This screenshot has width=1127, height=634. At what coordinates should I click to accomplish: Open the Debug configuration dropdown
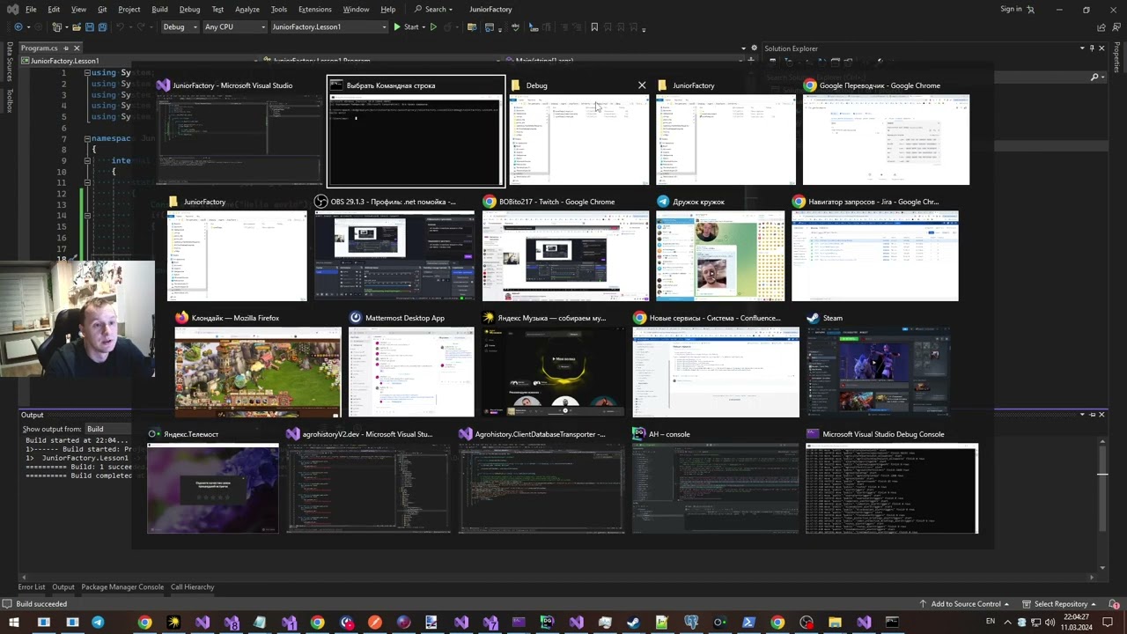[180, 27]
